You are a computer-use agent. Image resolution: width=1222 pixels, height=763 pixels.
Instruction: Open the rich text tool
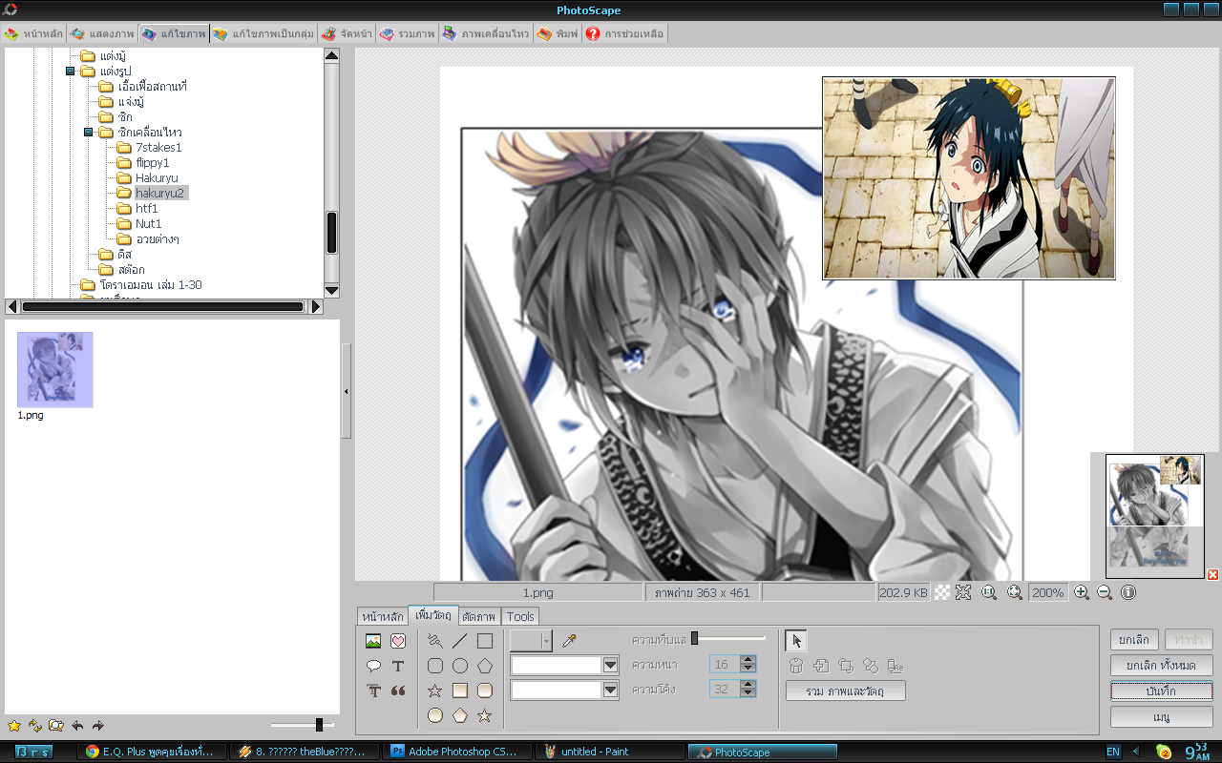pyautogui.click(x=373, y=691)
